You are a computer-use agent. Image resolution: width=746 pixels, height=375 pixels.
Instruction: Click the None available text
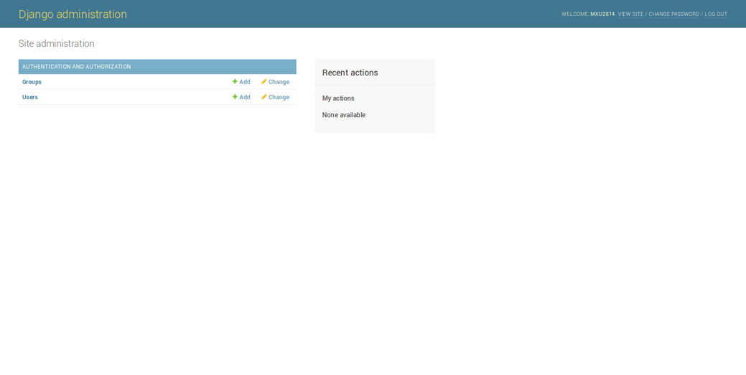(344, 115)
